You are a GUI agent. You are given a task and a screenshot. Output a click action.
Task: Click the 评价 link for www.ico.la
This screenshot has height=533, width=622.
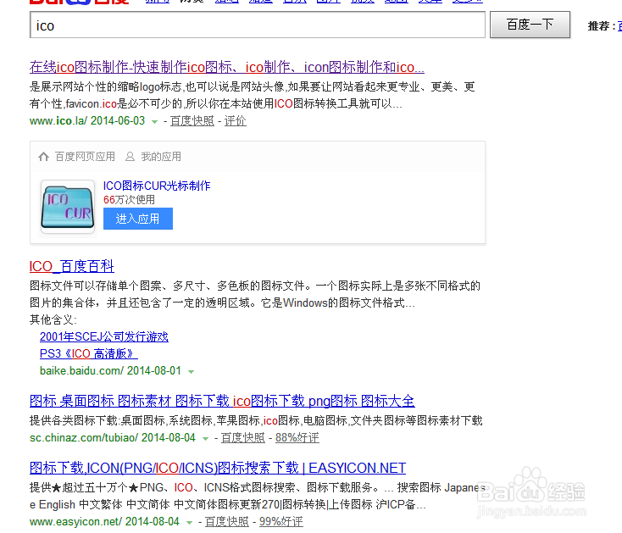click(x=236, y=121)
